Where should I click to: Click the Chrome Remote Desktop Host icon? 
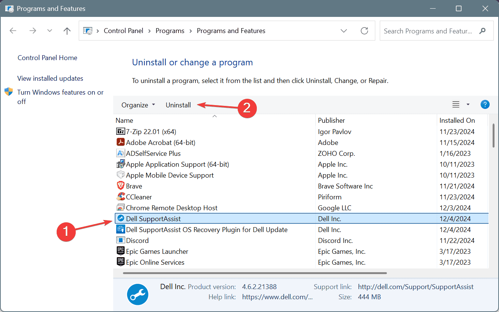click(x=120, y=208)
